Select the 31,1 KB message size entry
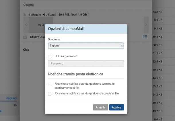Viewport: 175px width, 121px height. (157, 53)
